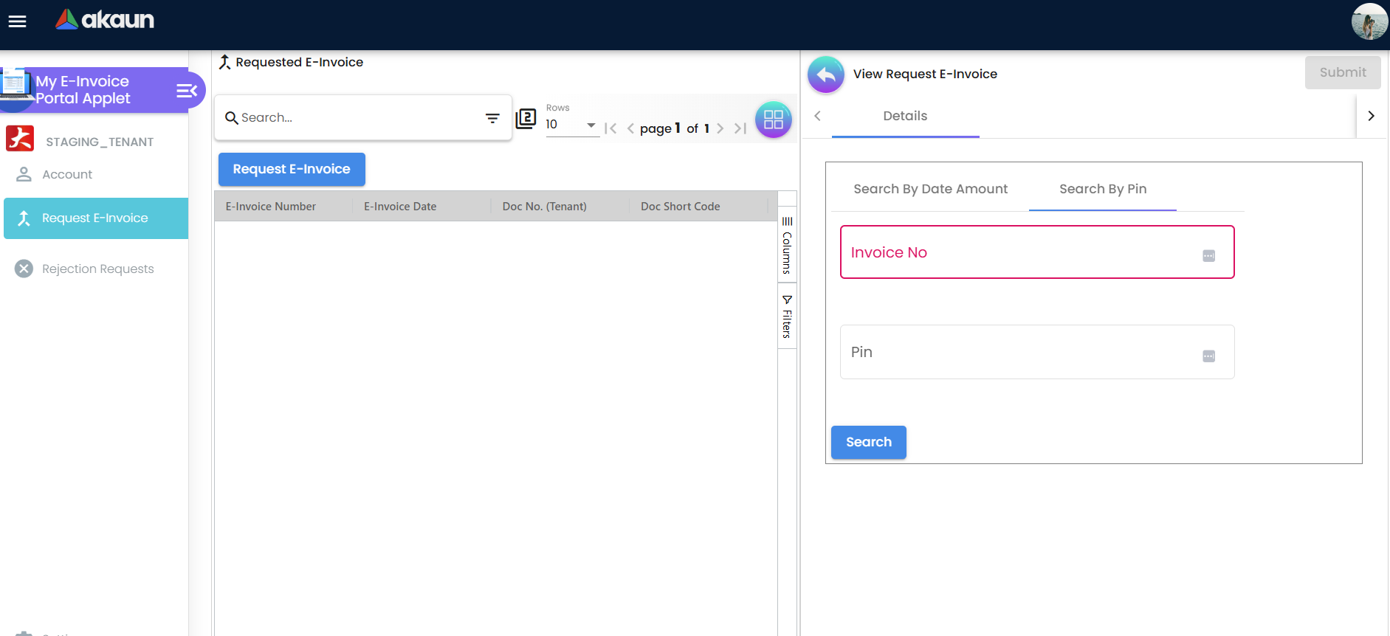Move the tab strip left with chevron
The height and width of the screenshot is (636, 1390).
[817, 116]
